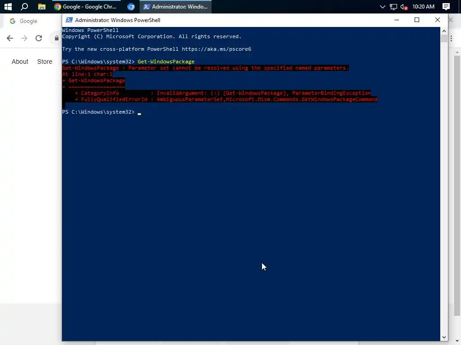Click the 'CategoryInfo' error line

click(222, 93)
